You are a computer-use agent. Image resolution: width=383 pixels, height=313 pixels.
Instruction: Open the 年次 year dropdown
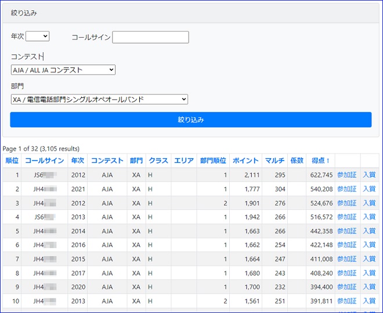click(38, 36)
